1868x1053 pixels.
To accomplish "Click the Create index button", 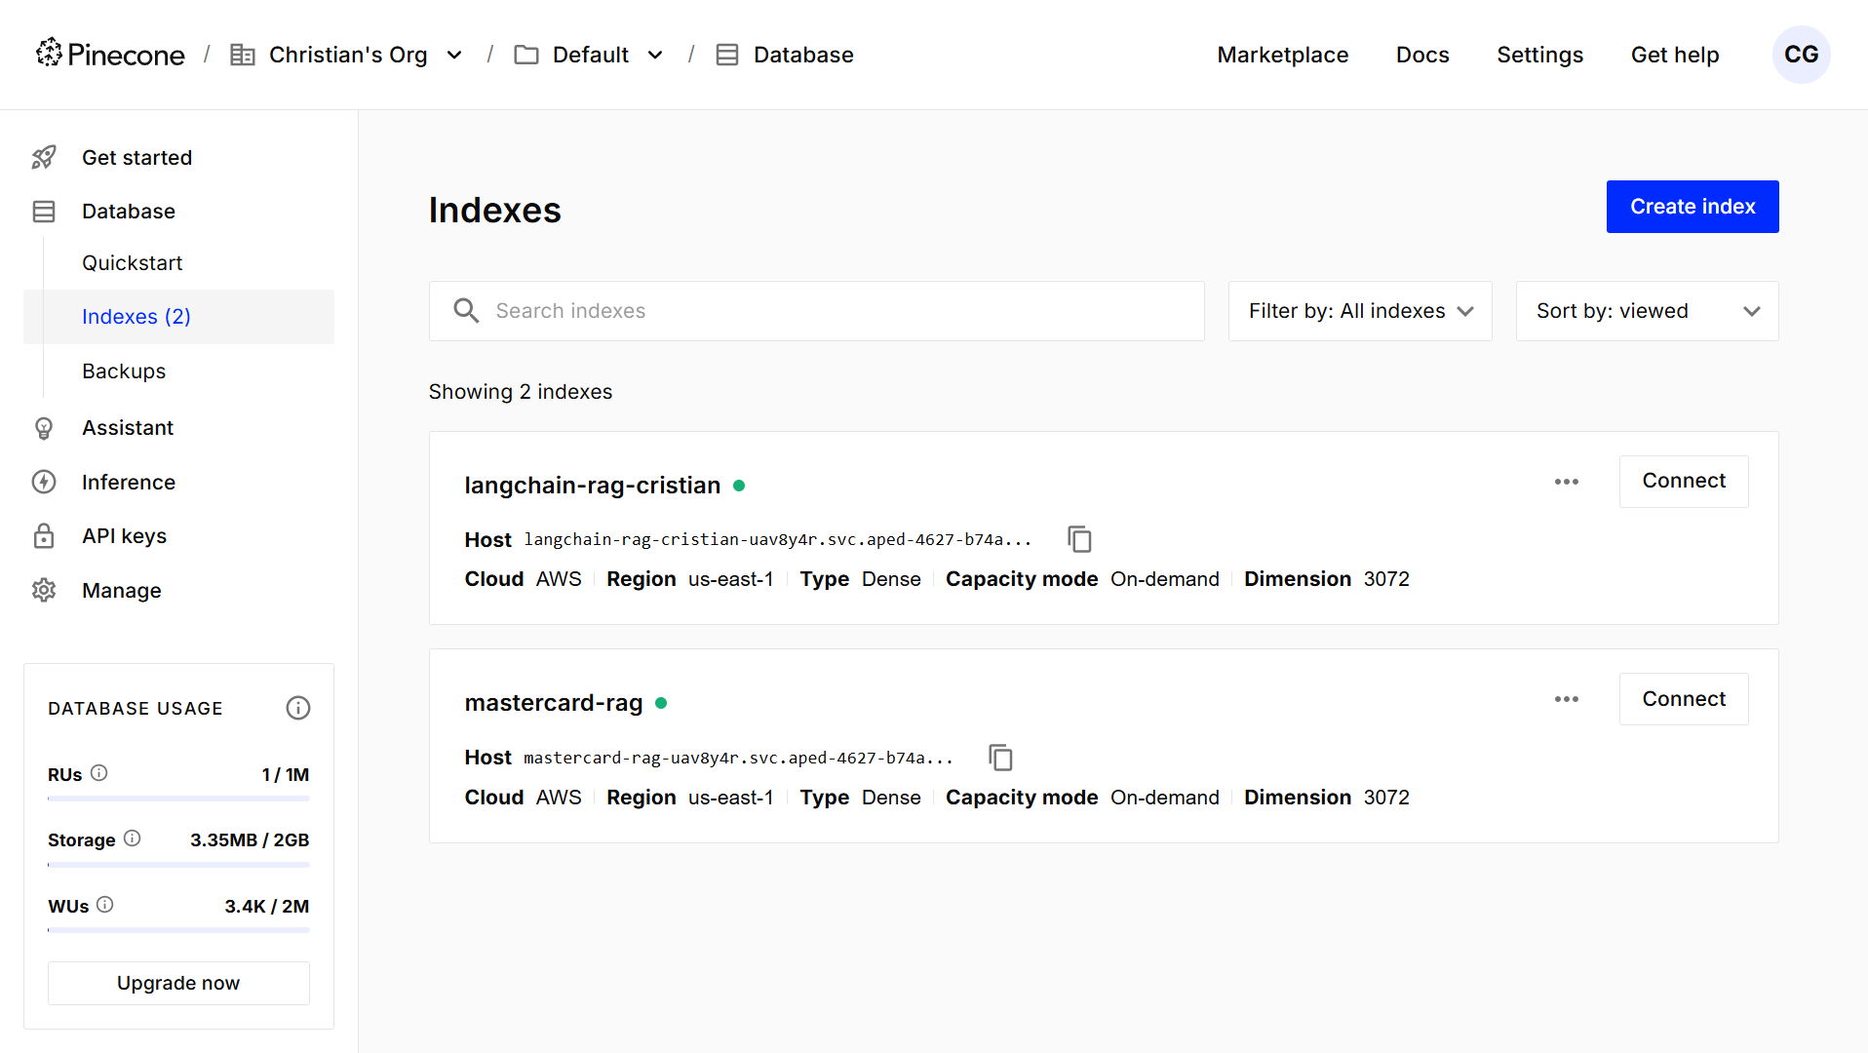I will pos(1693,207).
